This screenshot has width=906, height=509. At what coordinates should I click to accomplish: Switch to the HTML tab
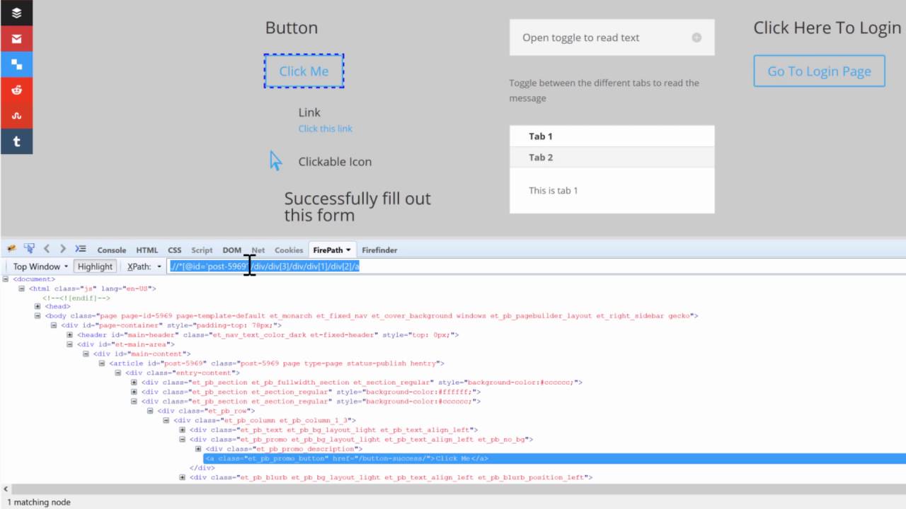pyautogui.click(x=147, y=250)
